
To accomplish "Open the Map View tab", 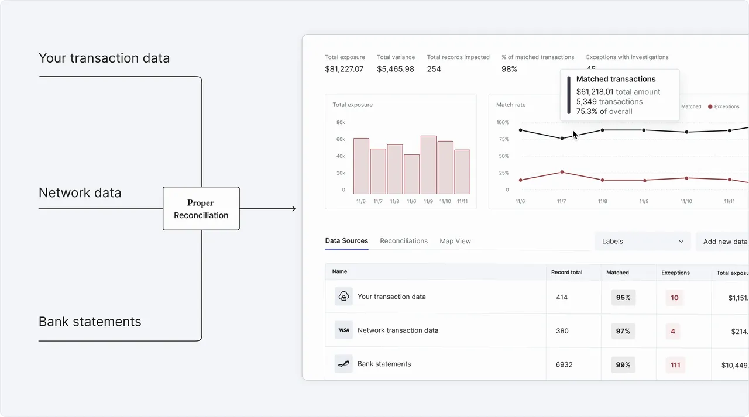I will tap(455, 241).
